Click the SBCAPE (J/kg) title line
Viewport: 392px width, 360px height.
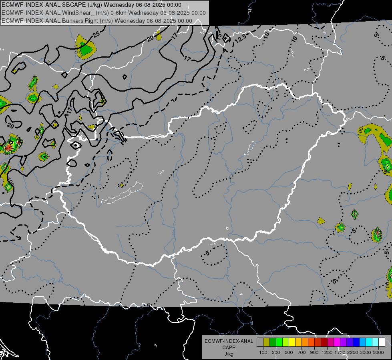(x=91, y=5)
